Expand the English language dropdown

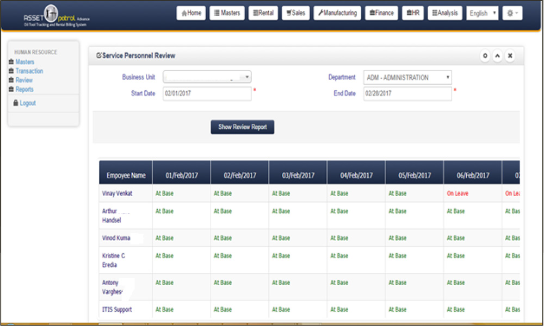coord(482,13)
